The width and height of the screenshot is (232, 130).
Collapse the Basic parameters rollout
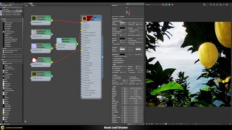[x=128, y=21]
